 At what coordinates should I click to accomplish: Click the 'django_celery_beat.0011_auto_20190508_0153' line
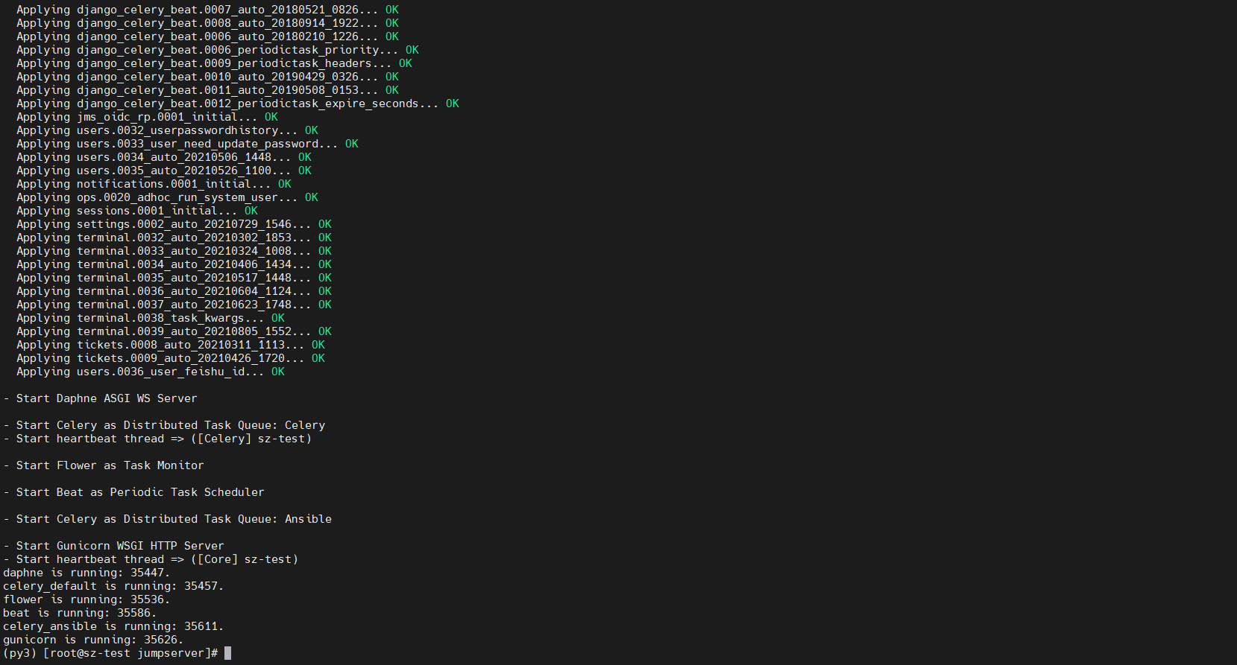tap(207, 90)
